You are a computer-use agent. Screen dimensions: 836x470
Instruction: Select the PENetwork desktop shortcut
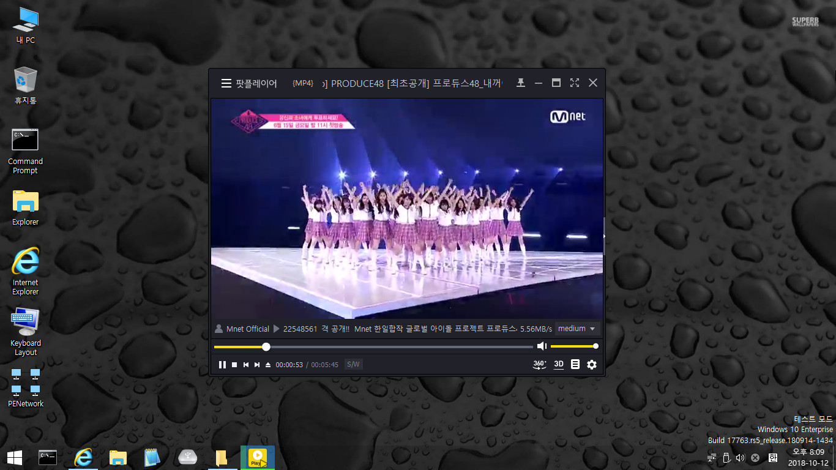[x=25, y=388]
